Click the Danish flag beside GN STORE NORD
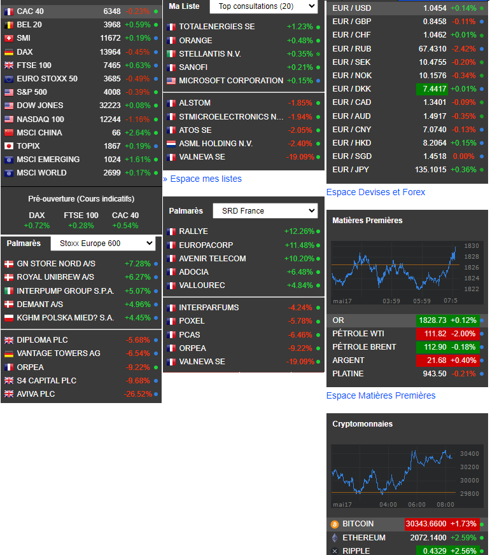Screen dimensions: 490x555 click(9, 264)
